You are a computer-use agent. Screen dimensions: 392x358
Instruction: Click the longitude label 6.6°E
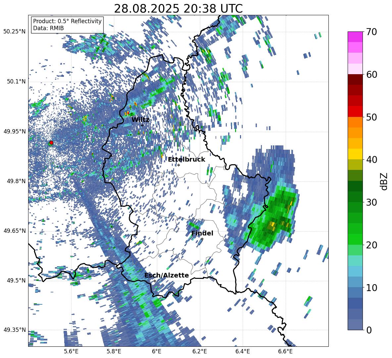[x=285, y=351]
